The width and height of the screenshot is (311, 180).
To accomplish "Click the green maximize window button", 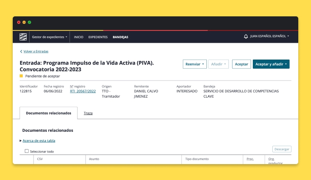I will coord(30,22).
